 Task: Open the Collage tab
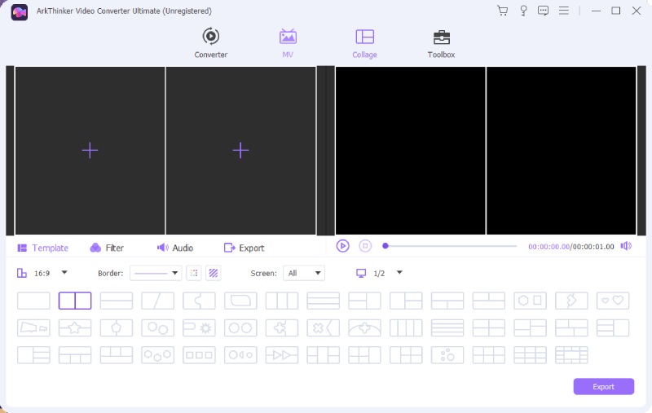pyautogui.click(x=364, y=43)
